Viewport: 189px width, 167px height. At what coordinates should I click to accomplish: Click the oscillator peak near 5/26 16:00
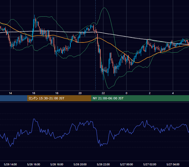click(34, 119)
